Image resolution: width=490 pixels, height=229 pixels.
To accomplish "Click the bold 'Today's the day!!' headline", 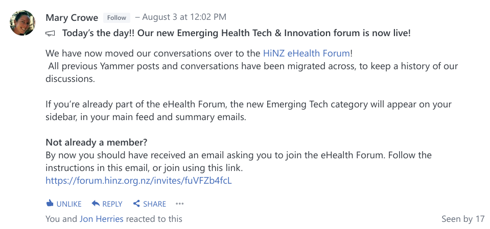I will tap(236, 33).
